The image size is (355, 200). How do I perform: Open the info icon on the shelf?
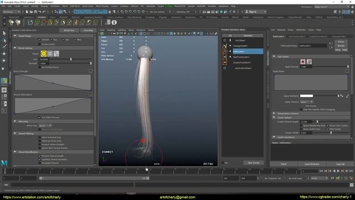click(x=114, y=22)
